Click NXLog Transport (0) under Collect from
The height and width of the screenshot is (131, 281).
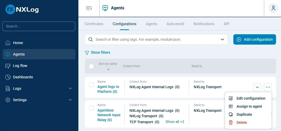coord(146,116)
